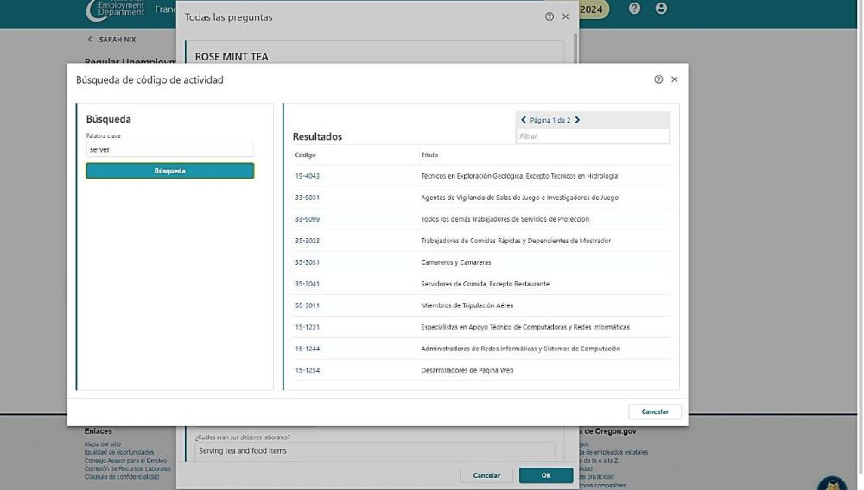The image size is (864, 490).
Task: Click the Filtrar filter field
Action: (593, 136)
